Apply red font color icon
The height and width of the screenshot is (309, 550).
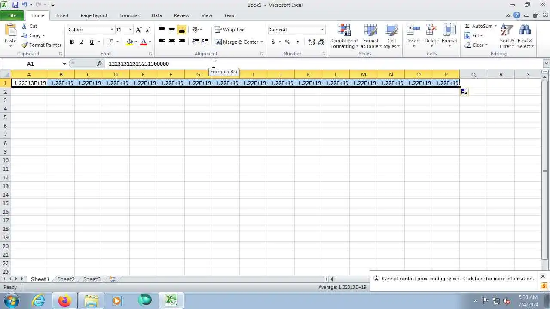[x=144, y=42]
